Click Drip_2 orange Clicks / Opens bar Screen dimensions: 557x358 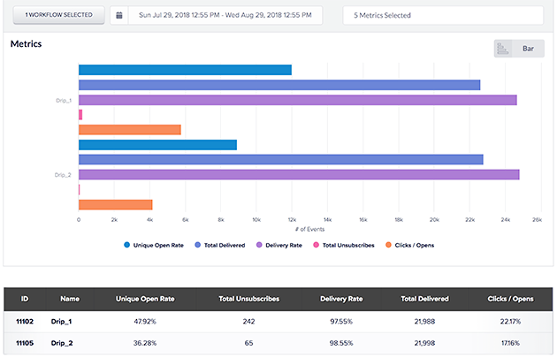click(x=115, y=204)
